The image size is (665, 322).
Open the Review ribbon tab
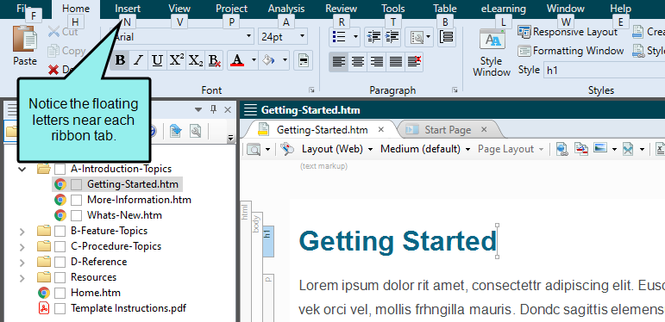pos(341,9)
